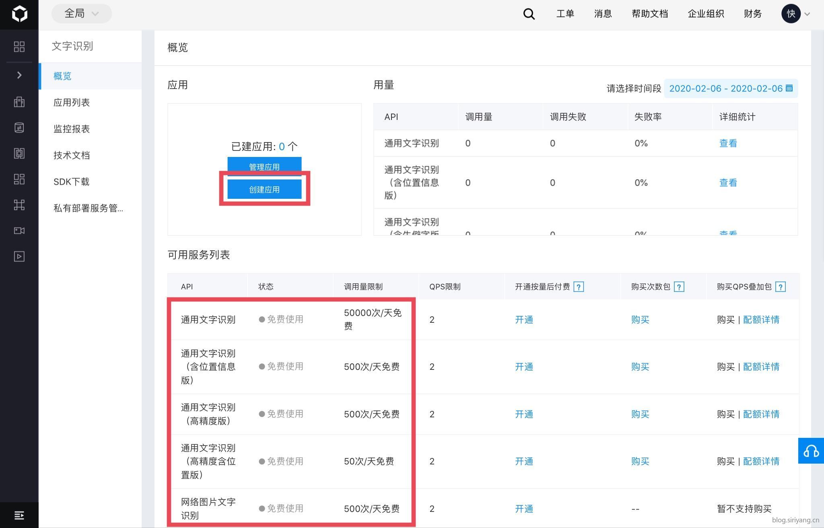
Task: Select 监控报表 in the left menu
Action: point(72,129)
